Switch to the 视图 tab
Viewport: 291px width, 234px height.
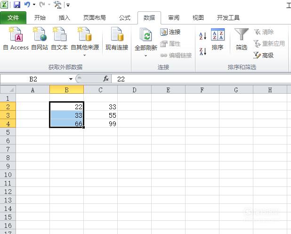[198, 18]
